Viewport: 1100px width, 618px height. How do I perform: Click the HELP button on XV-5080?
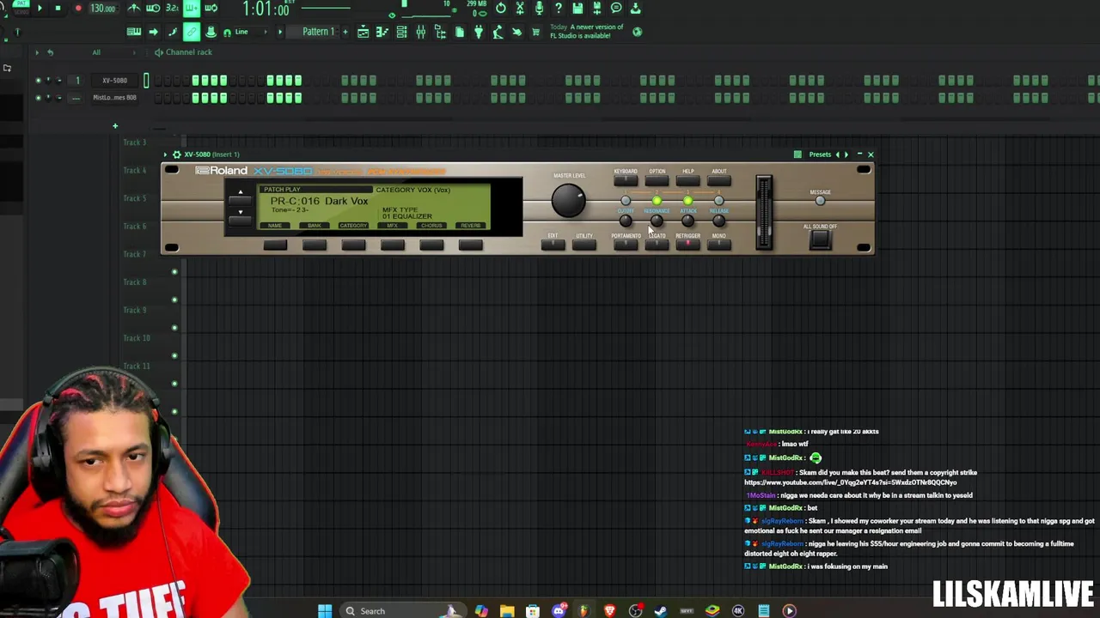pyautogui.click(x=688, y=180)
